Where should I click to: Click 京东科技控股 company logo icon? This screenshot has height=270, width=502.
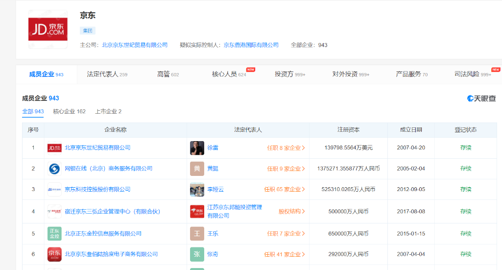tap(54, 190)
